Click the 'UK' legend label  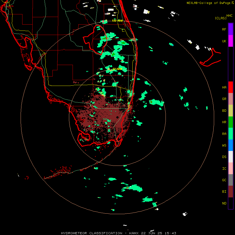pyautogui.click(x=224, y=41)
